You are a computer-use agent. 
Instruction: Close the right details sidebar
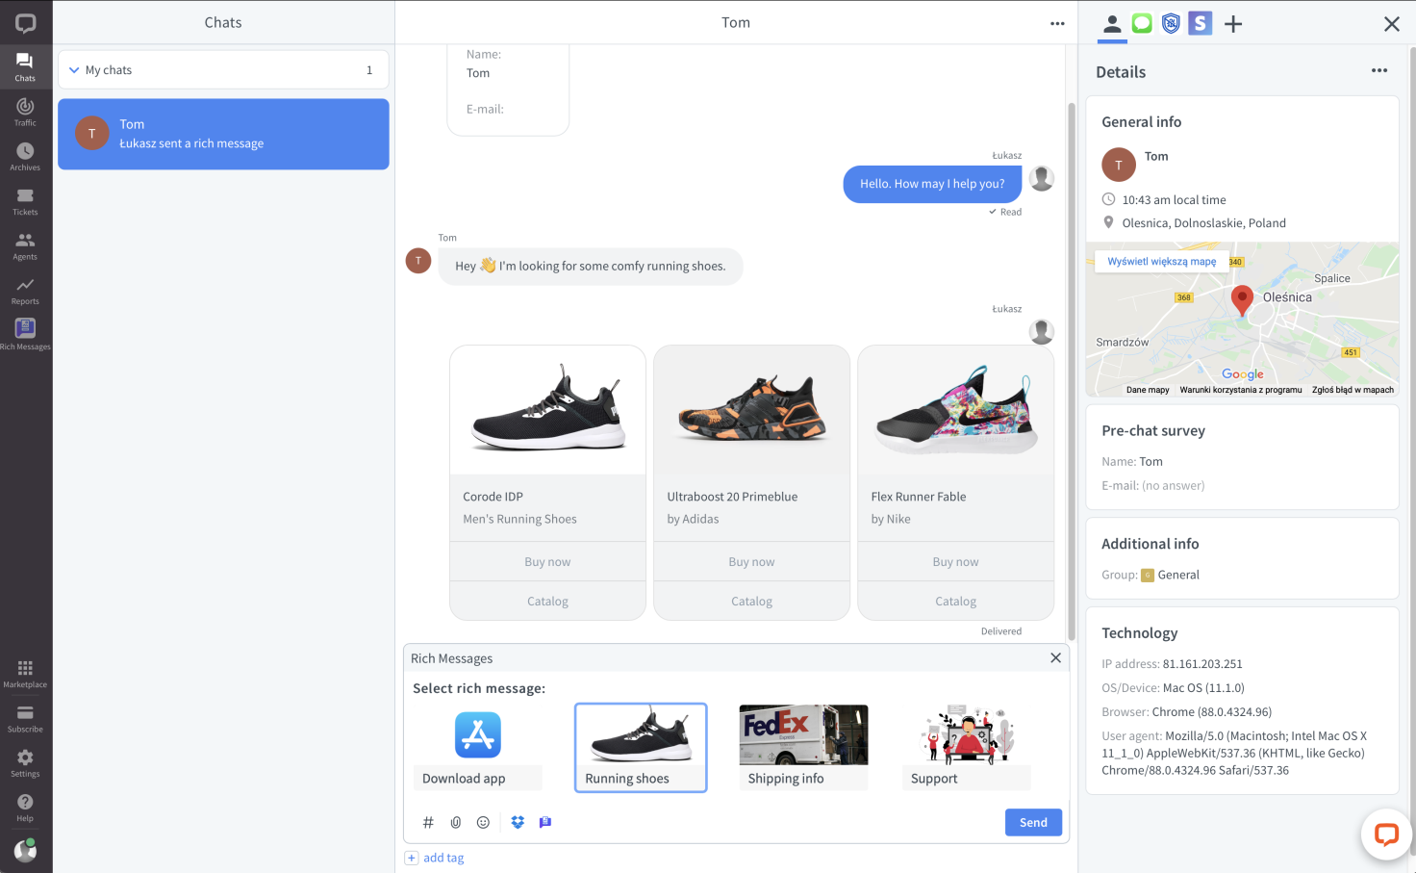click(x=1391, y=24)
